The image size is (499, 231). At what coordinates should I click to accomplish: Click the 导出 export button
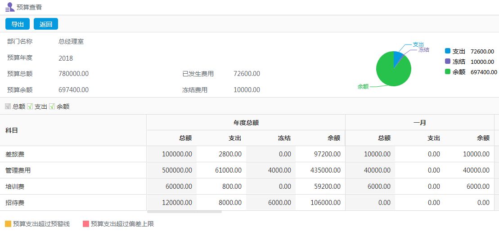[x=18, y=24]
